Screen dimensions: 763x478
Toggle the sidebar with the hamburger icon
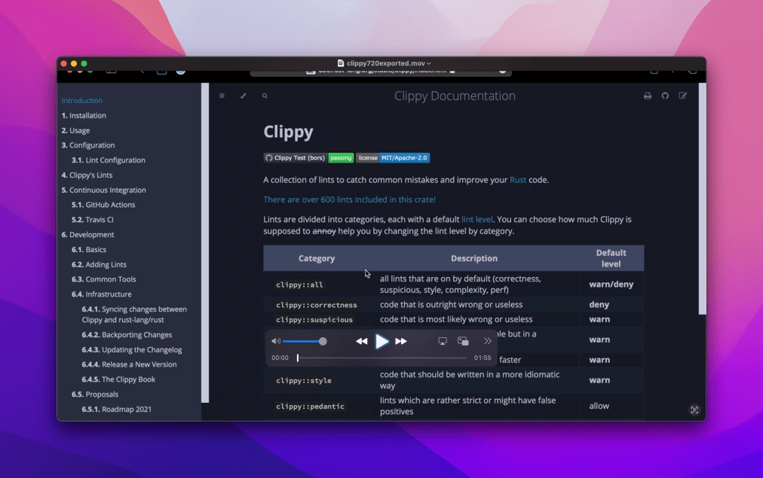(221, 96)
